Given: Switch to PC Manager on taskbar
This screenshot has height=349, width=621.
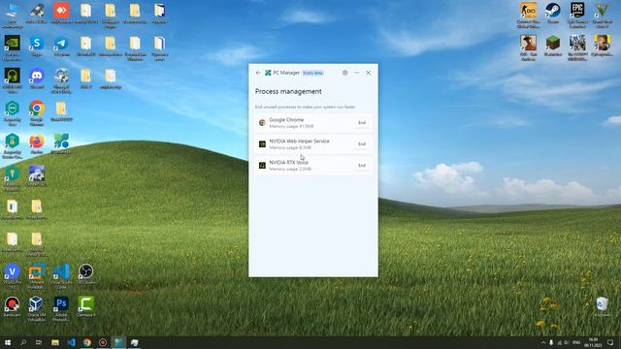Looking at the screenshot, I should (x=118, y=342).
